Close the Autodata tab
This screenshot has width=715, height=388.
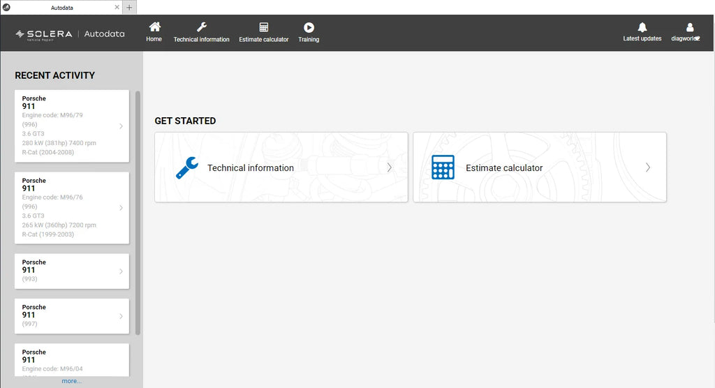pyautogui.click(x=117, y=7)
